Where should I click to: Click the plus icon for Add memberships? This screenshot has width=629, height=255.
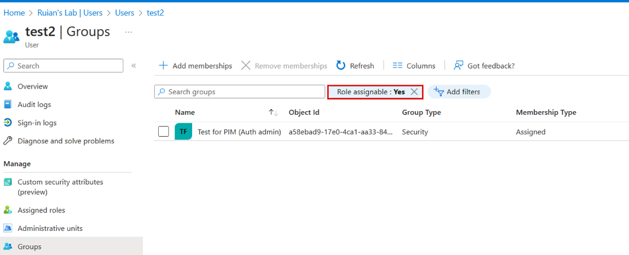163,66
